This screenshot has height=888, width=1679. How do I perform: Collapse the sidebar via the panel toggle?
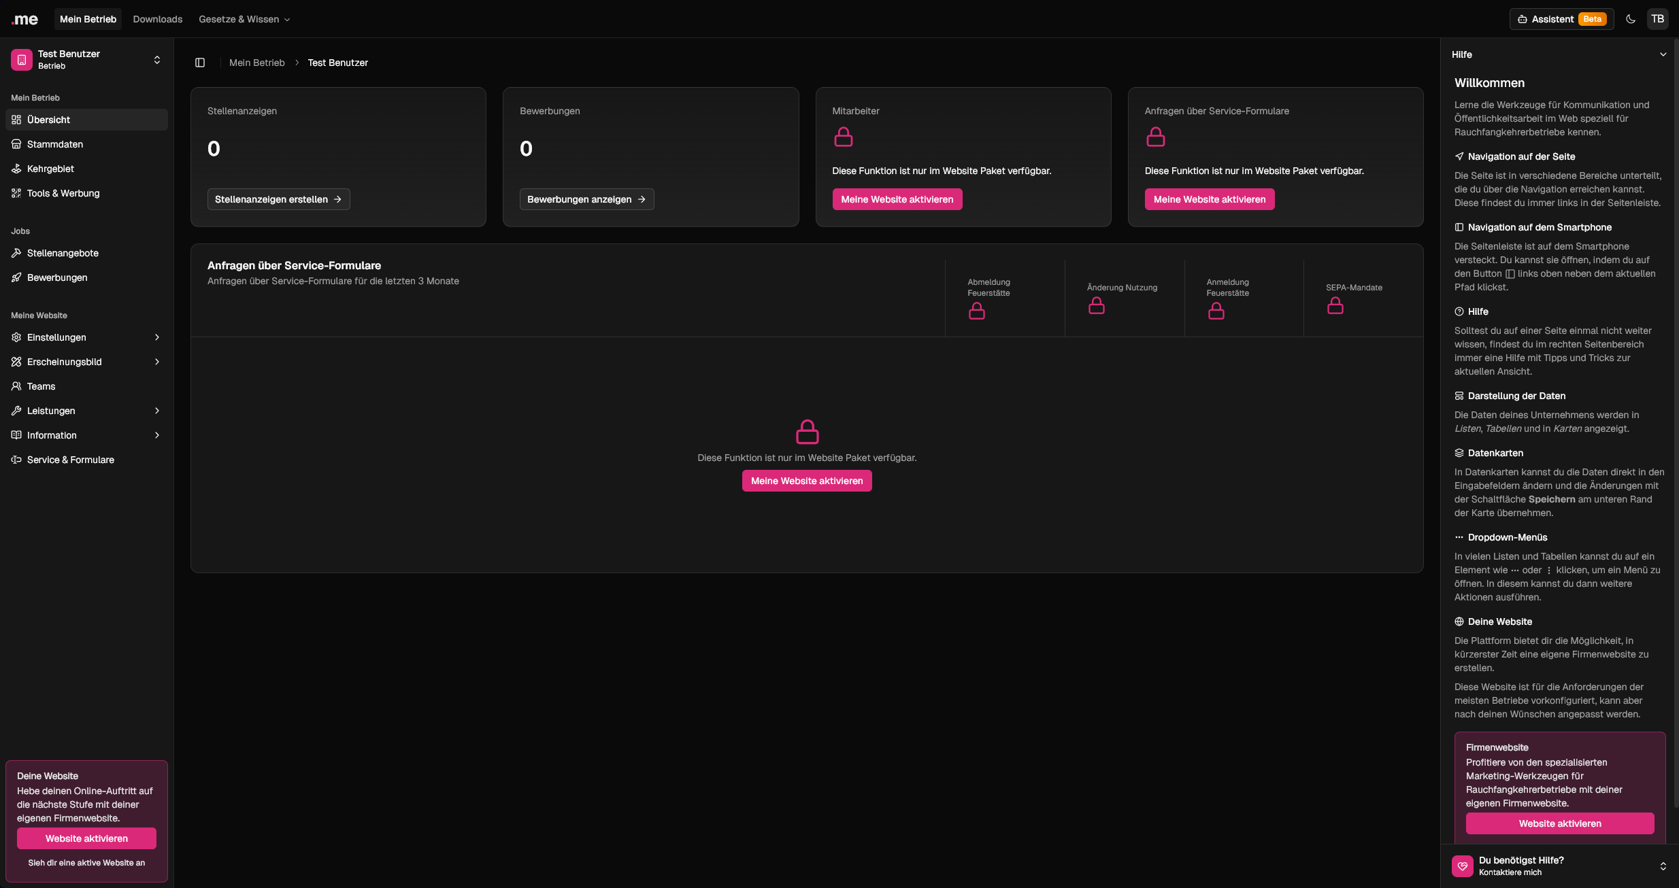[x=201, y=62]
